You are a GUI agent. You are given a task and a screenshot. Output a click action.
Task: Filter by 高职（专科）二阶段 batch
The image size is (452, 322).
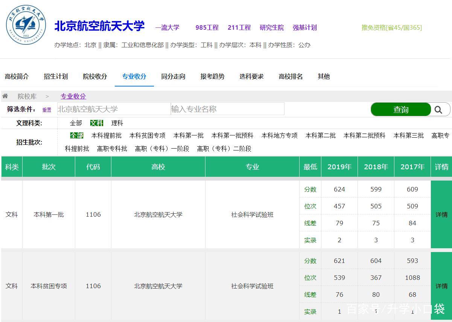coord(224,149)
